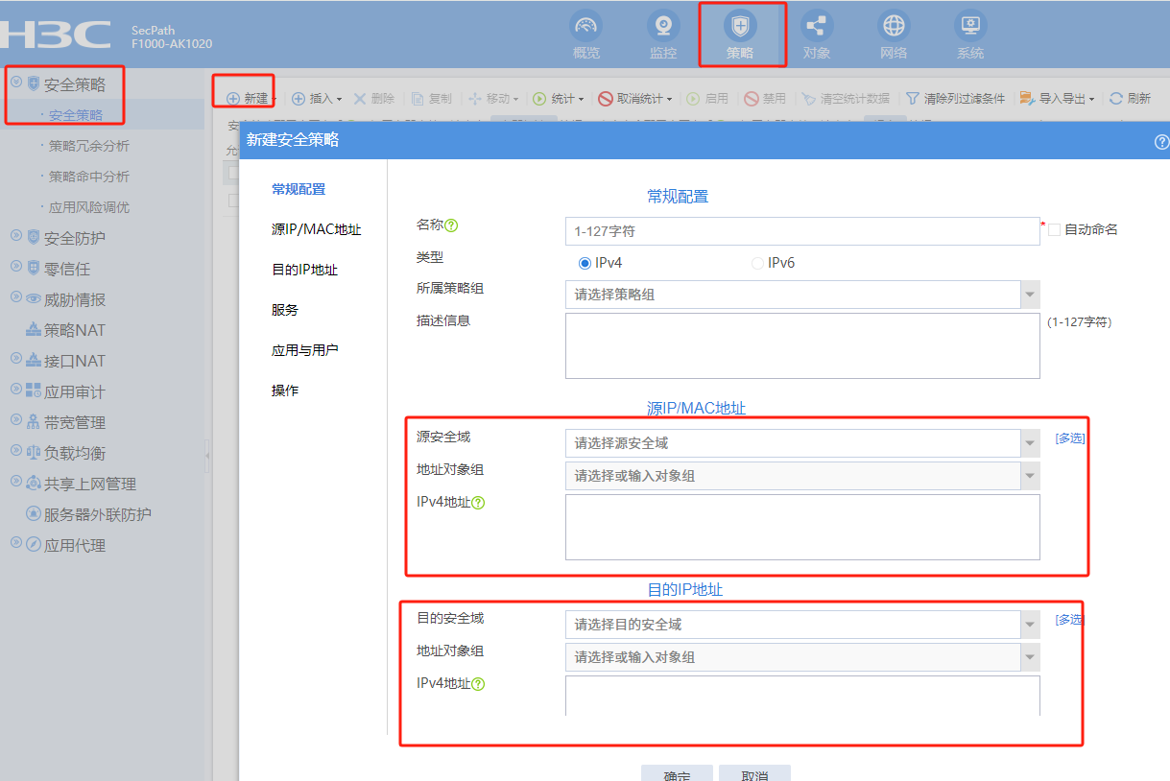
Task: Switch to 服务 section in dialog
Action: coord(285,310)
